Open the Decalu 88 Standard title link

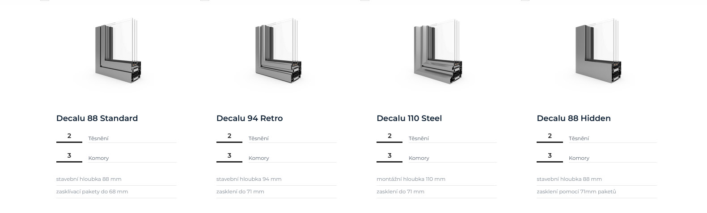pos(97,118)
